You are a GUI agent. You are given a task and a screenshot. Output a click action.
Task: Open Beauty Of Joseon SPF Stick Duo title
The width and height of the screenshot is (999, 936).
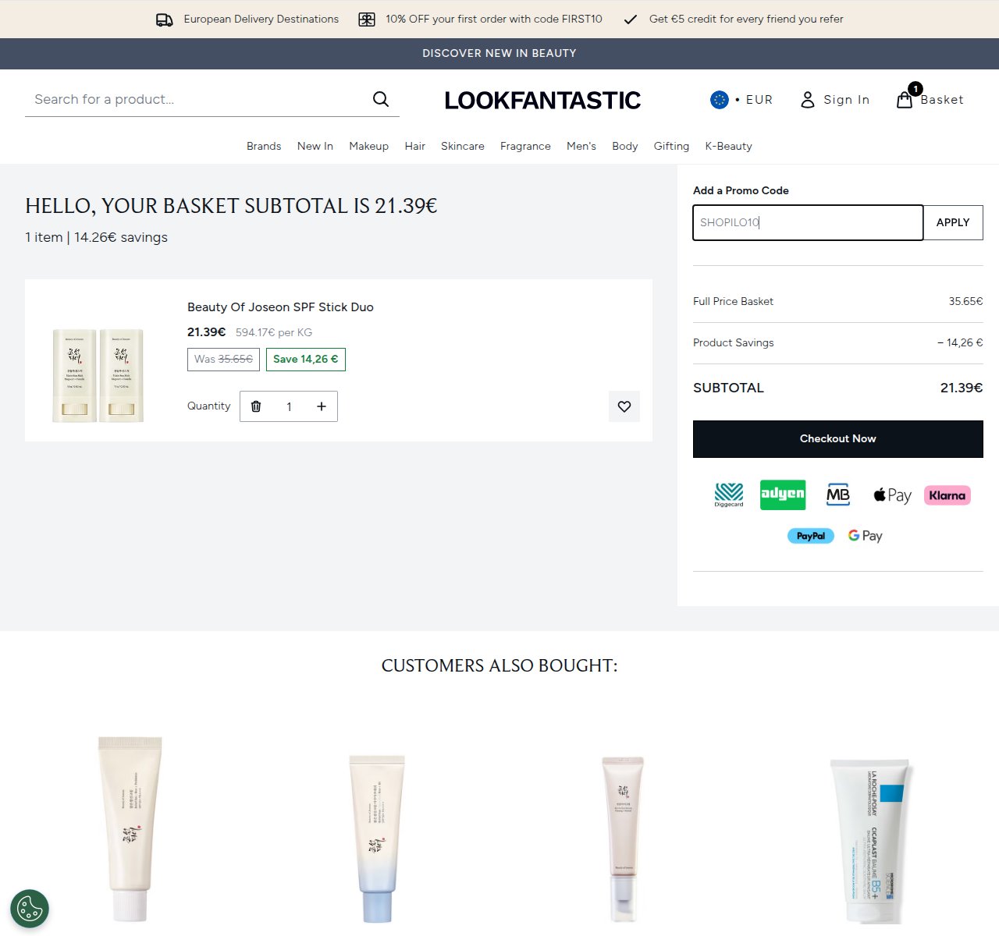[280, 307]
